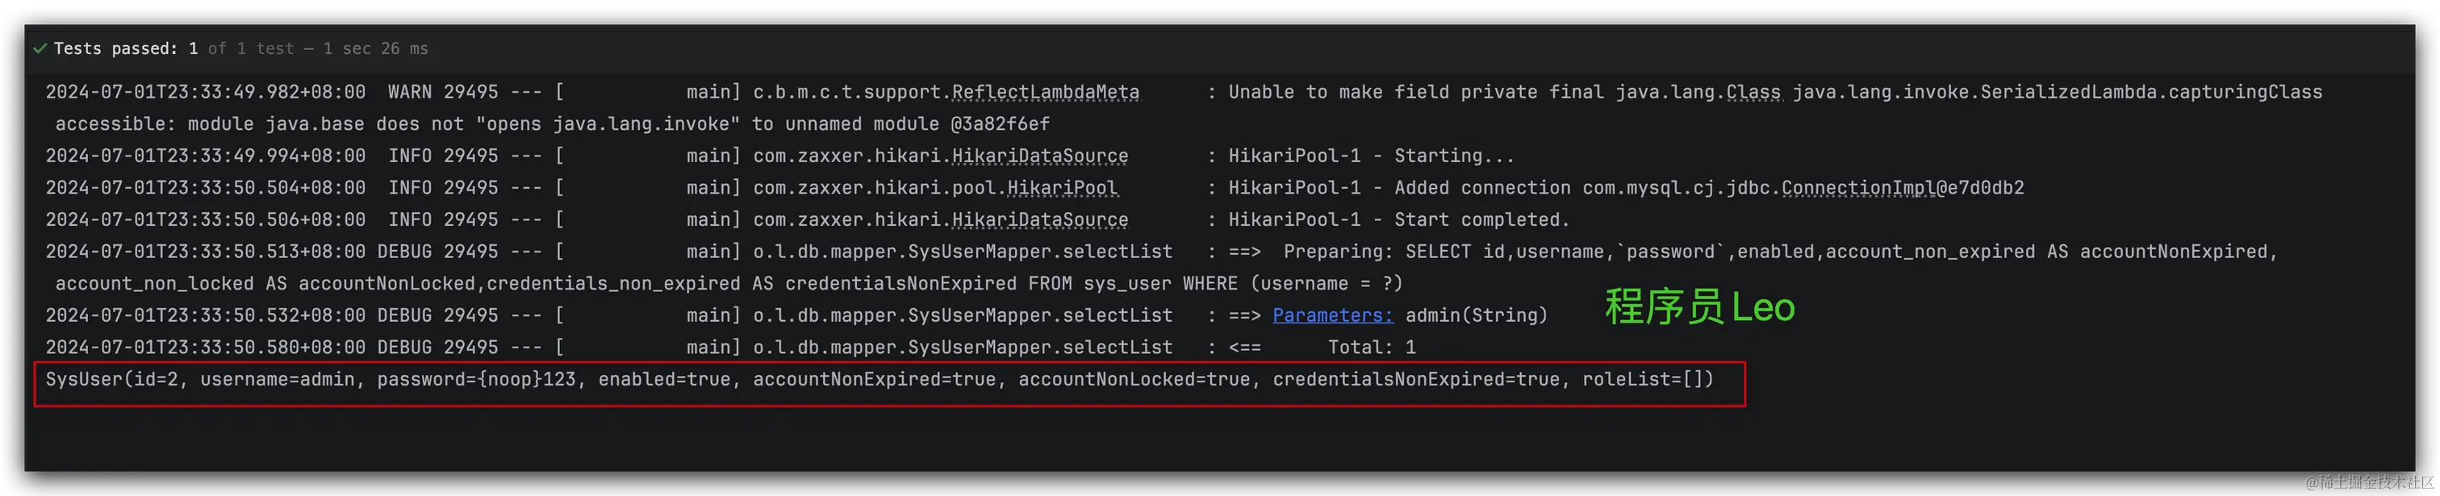Click the 稀土掘金技术社区 watermark in the corner
This screenshot has width=2440, height=496.
coord(2368,481)
